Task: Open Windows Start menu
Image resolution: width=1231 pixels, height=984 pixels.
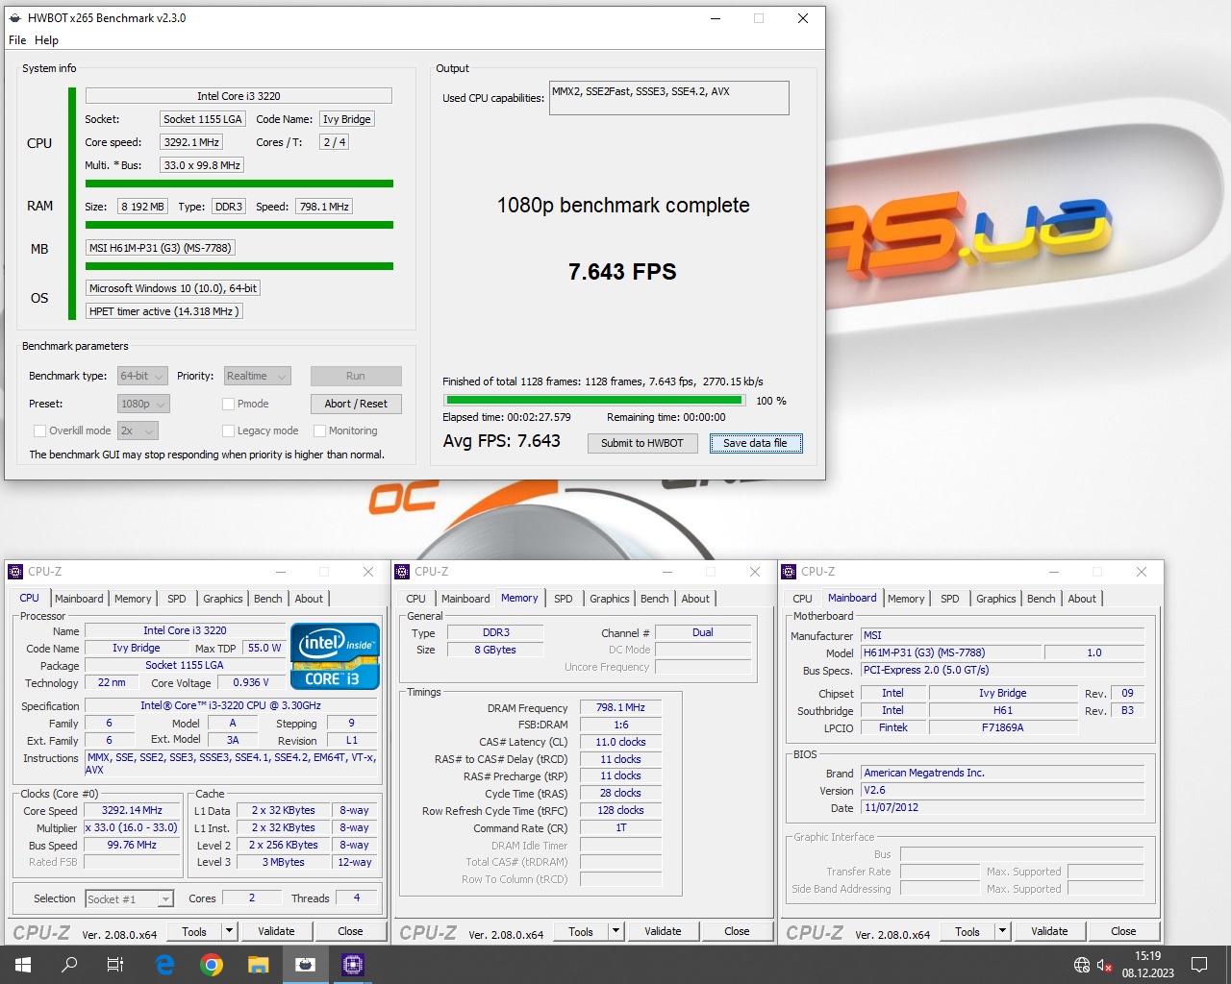Action: click(23, 965)
